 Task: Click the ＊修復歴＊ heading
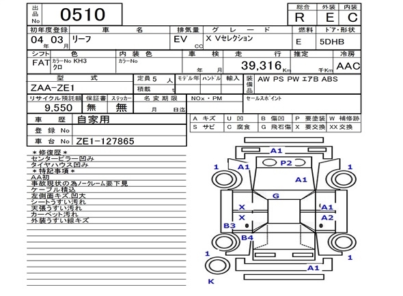pyautogui.click(x=50, y=153)
